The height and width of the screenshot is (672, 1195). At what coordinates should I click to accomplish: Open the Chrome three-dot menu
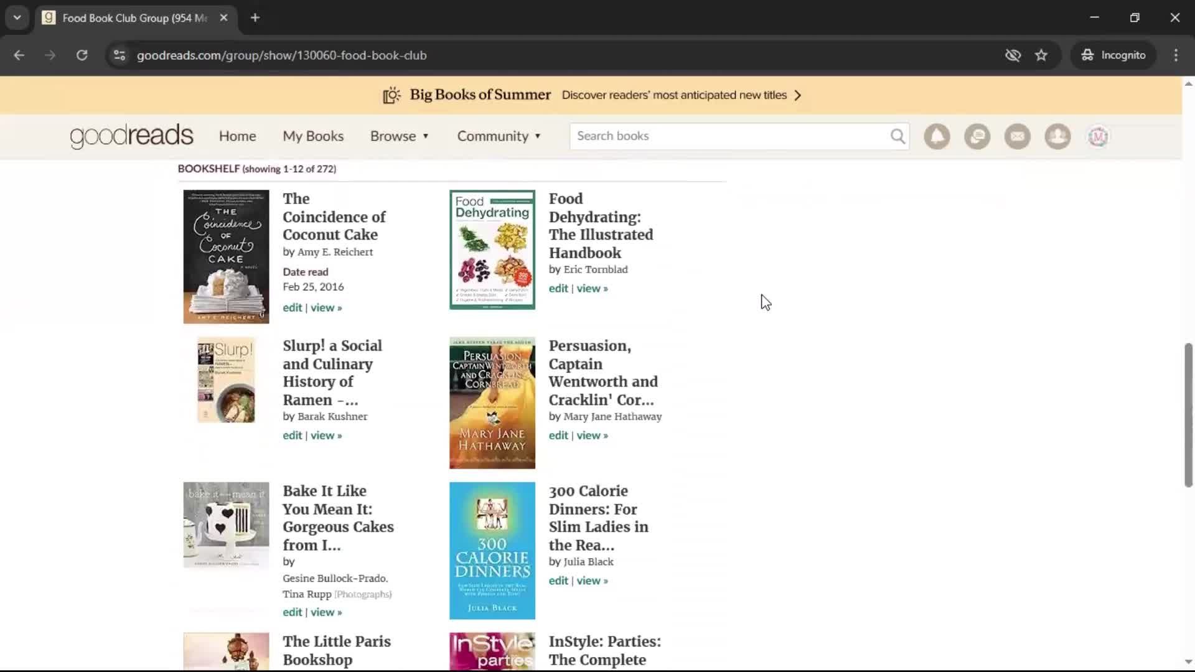[x=1176, y=55]
